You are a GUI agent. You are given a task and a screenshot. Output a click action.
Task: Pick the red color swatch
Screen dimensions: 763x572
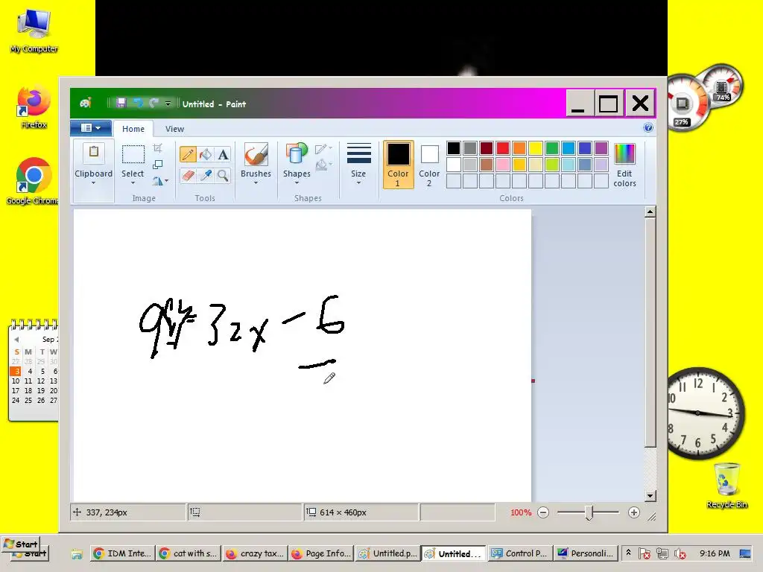[503, 148]
